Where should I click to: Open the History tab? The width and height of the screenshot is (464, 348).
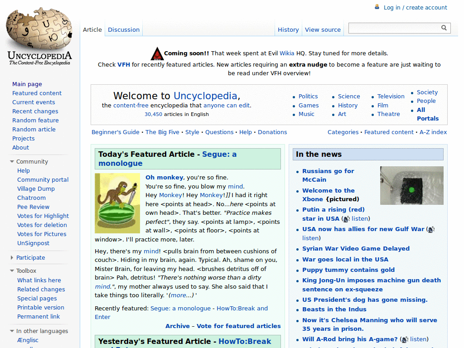tap(288, 29)
